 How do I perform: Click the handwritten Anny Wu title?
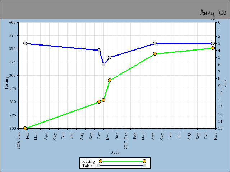213,14
